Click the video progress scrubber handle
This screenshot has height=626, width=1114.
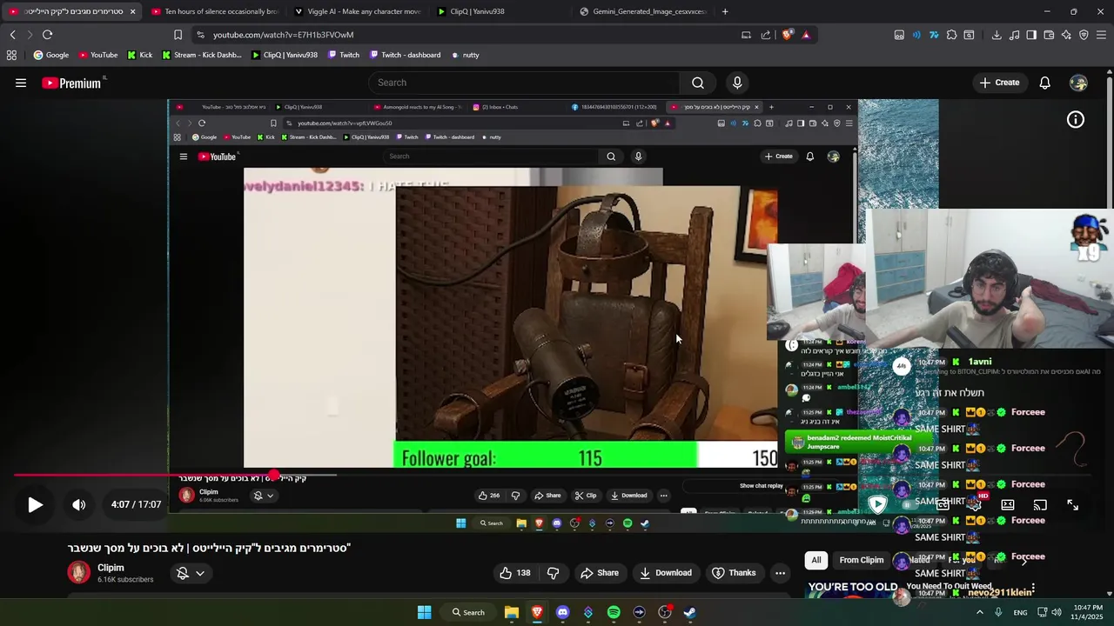tap(273, 475)
